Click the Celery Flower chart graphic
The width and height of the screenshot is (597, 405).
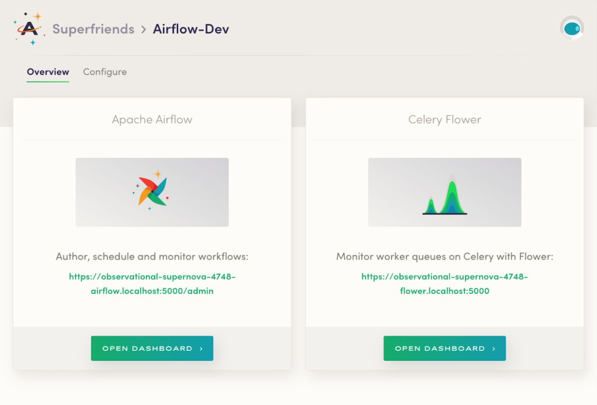point(444,197)
